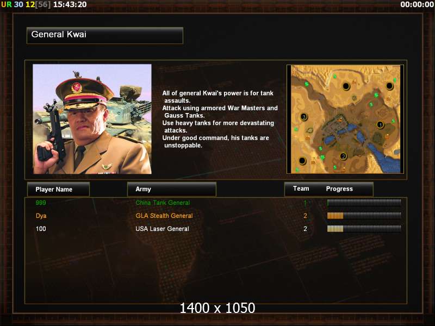Click the 00:00:00 timer in top-right corner

click(x=417, y=4)
